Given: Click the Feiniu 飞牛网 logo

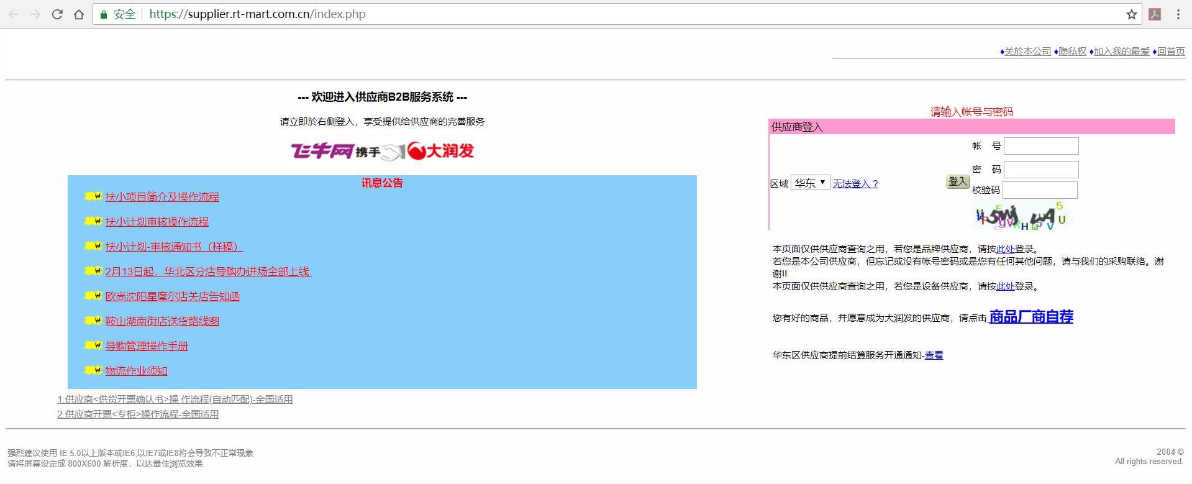Looking at the screenshot, I should (322, 151).
